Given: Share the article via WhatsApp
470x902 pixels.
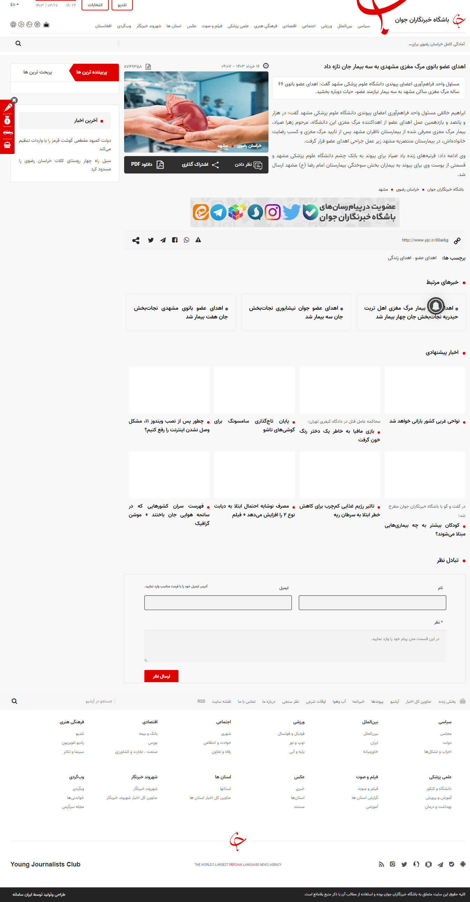Looking at the screenshot, I should click(x=187, y=240).
